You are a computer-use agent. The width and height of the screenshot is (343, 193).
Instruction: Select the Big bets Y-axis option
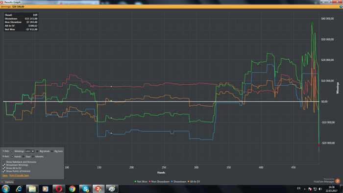click(52, 151)
